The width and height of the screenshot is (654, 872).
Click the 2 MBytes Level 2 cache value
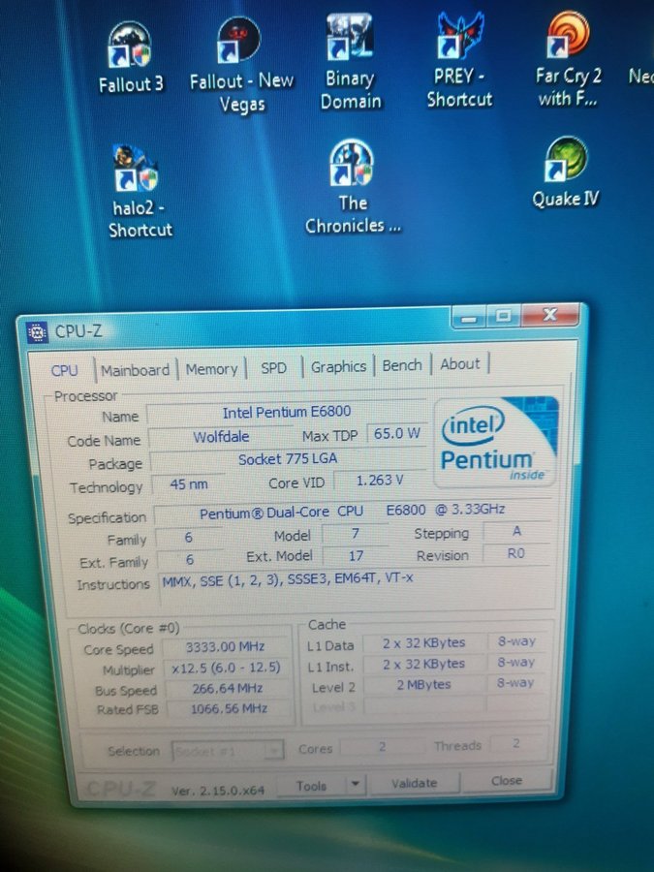click(x=423, y=685)
